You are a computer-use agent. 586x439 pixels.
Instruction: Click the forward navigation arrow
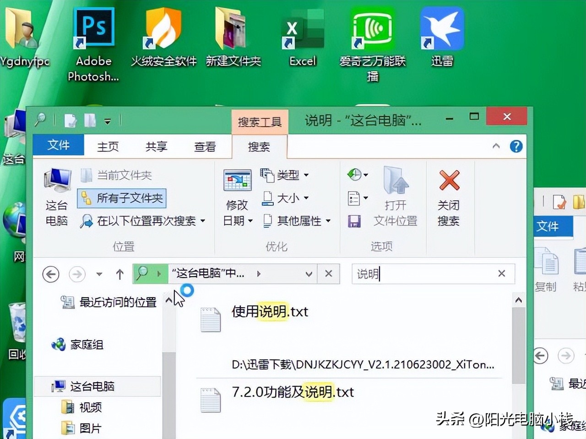77,274
